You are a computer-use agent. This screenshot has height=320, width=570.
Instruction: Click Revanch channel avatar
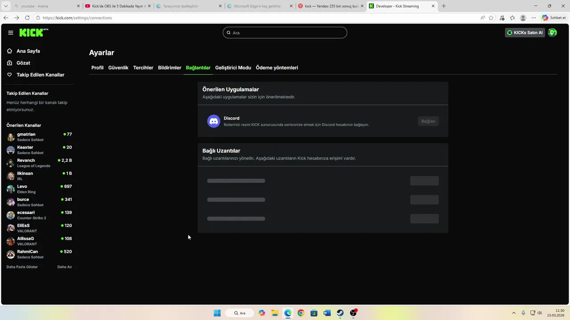(11, 163)
